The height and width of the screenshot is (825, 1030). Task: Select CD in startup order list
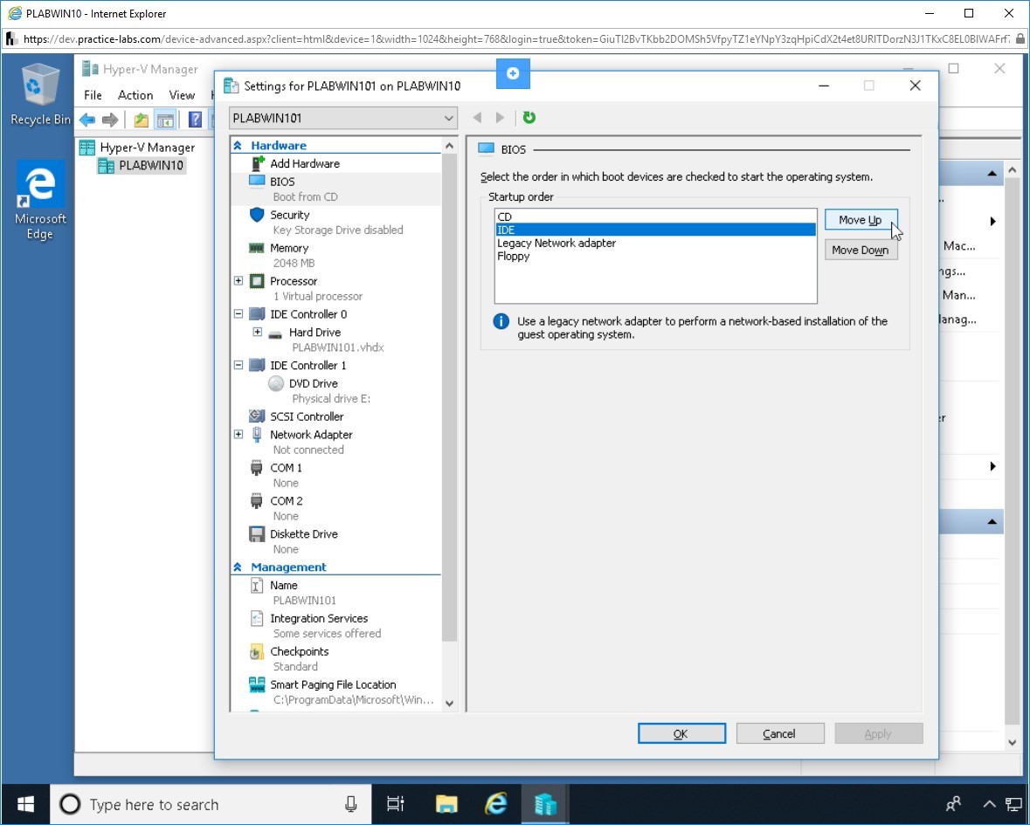[655, 217]
